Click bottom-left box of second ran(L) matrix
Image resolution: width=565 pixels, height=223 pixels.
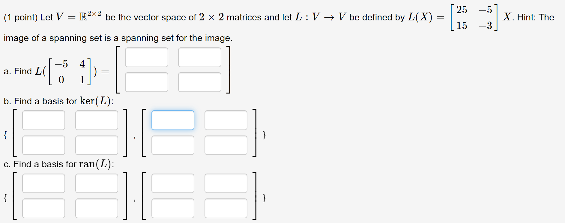point(173,208)
